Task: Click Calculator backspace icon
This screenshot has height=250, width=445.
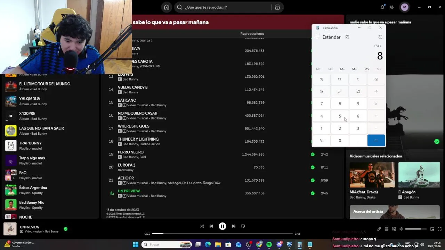Action: coord(376,79)
